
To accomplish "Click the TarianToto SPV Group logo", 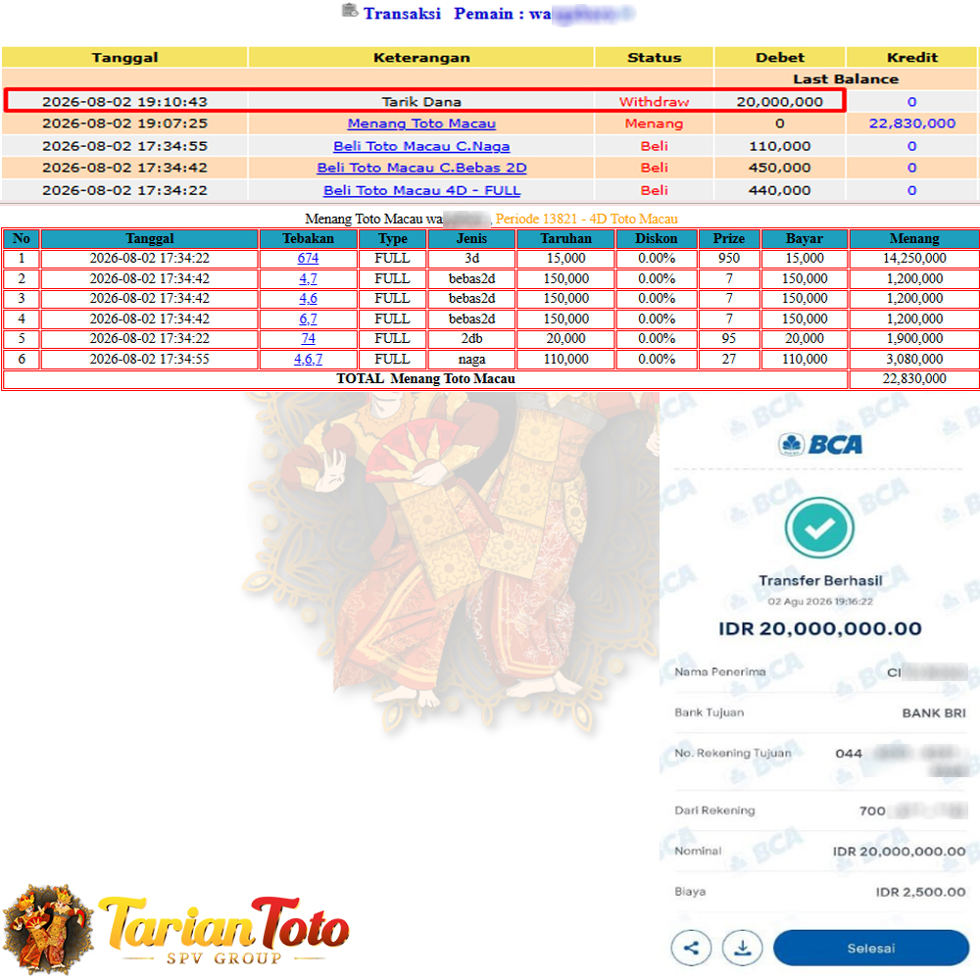I will point(176,929).
